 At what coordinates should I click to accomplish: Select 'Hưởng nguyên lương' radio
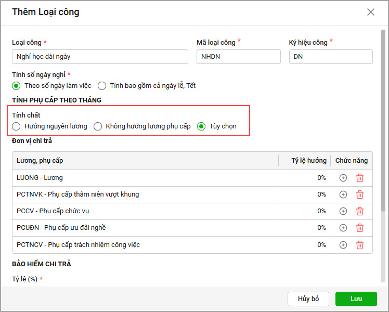(x=16, y=126)
